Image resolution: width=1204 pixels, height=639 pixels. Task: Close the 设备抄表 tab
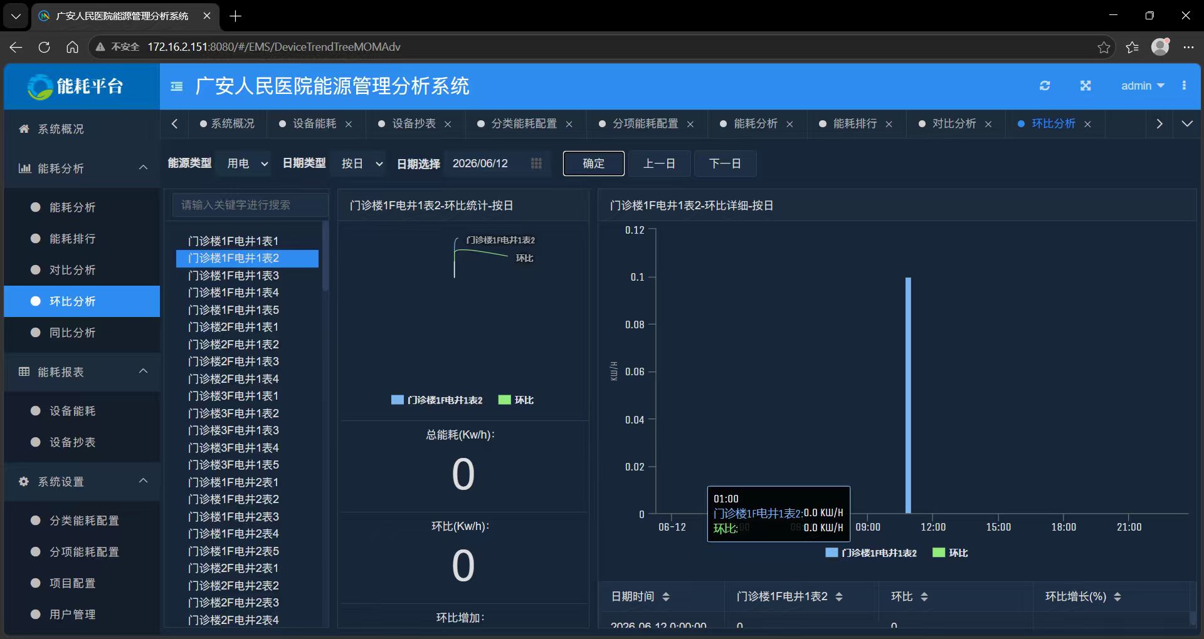pos(448,125)
